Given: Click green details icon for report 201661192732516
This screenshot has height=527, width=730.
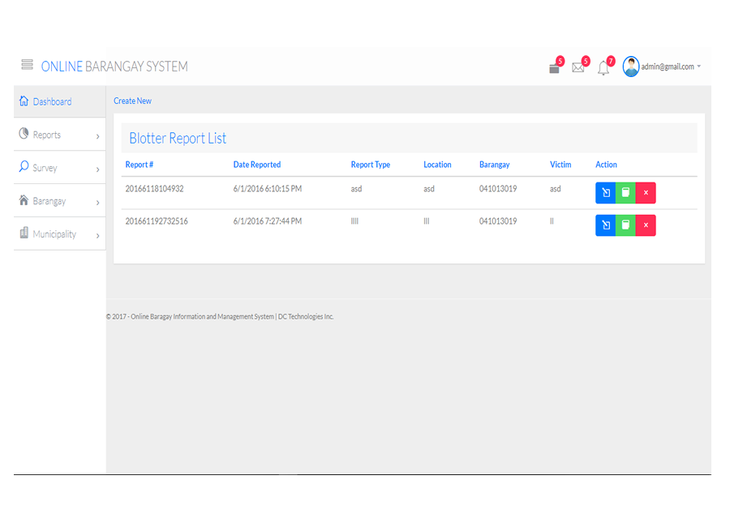Looking at the screenshot, I should click(625, 225).
